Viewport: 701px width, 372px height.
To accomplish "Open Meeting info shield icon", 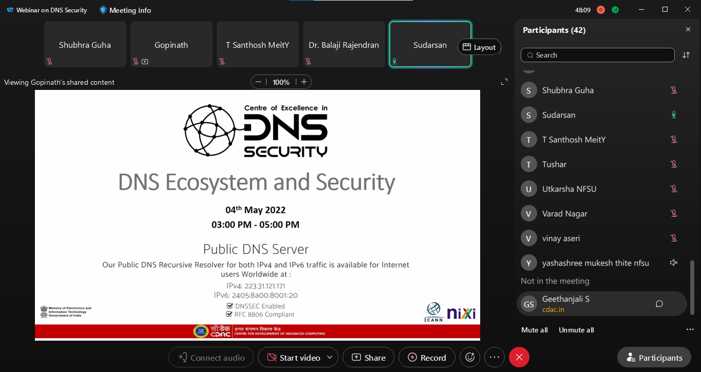I will (x=103, y=10).
